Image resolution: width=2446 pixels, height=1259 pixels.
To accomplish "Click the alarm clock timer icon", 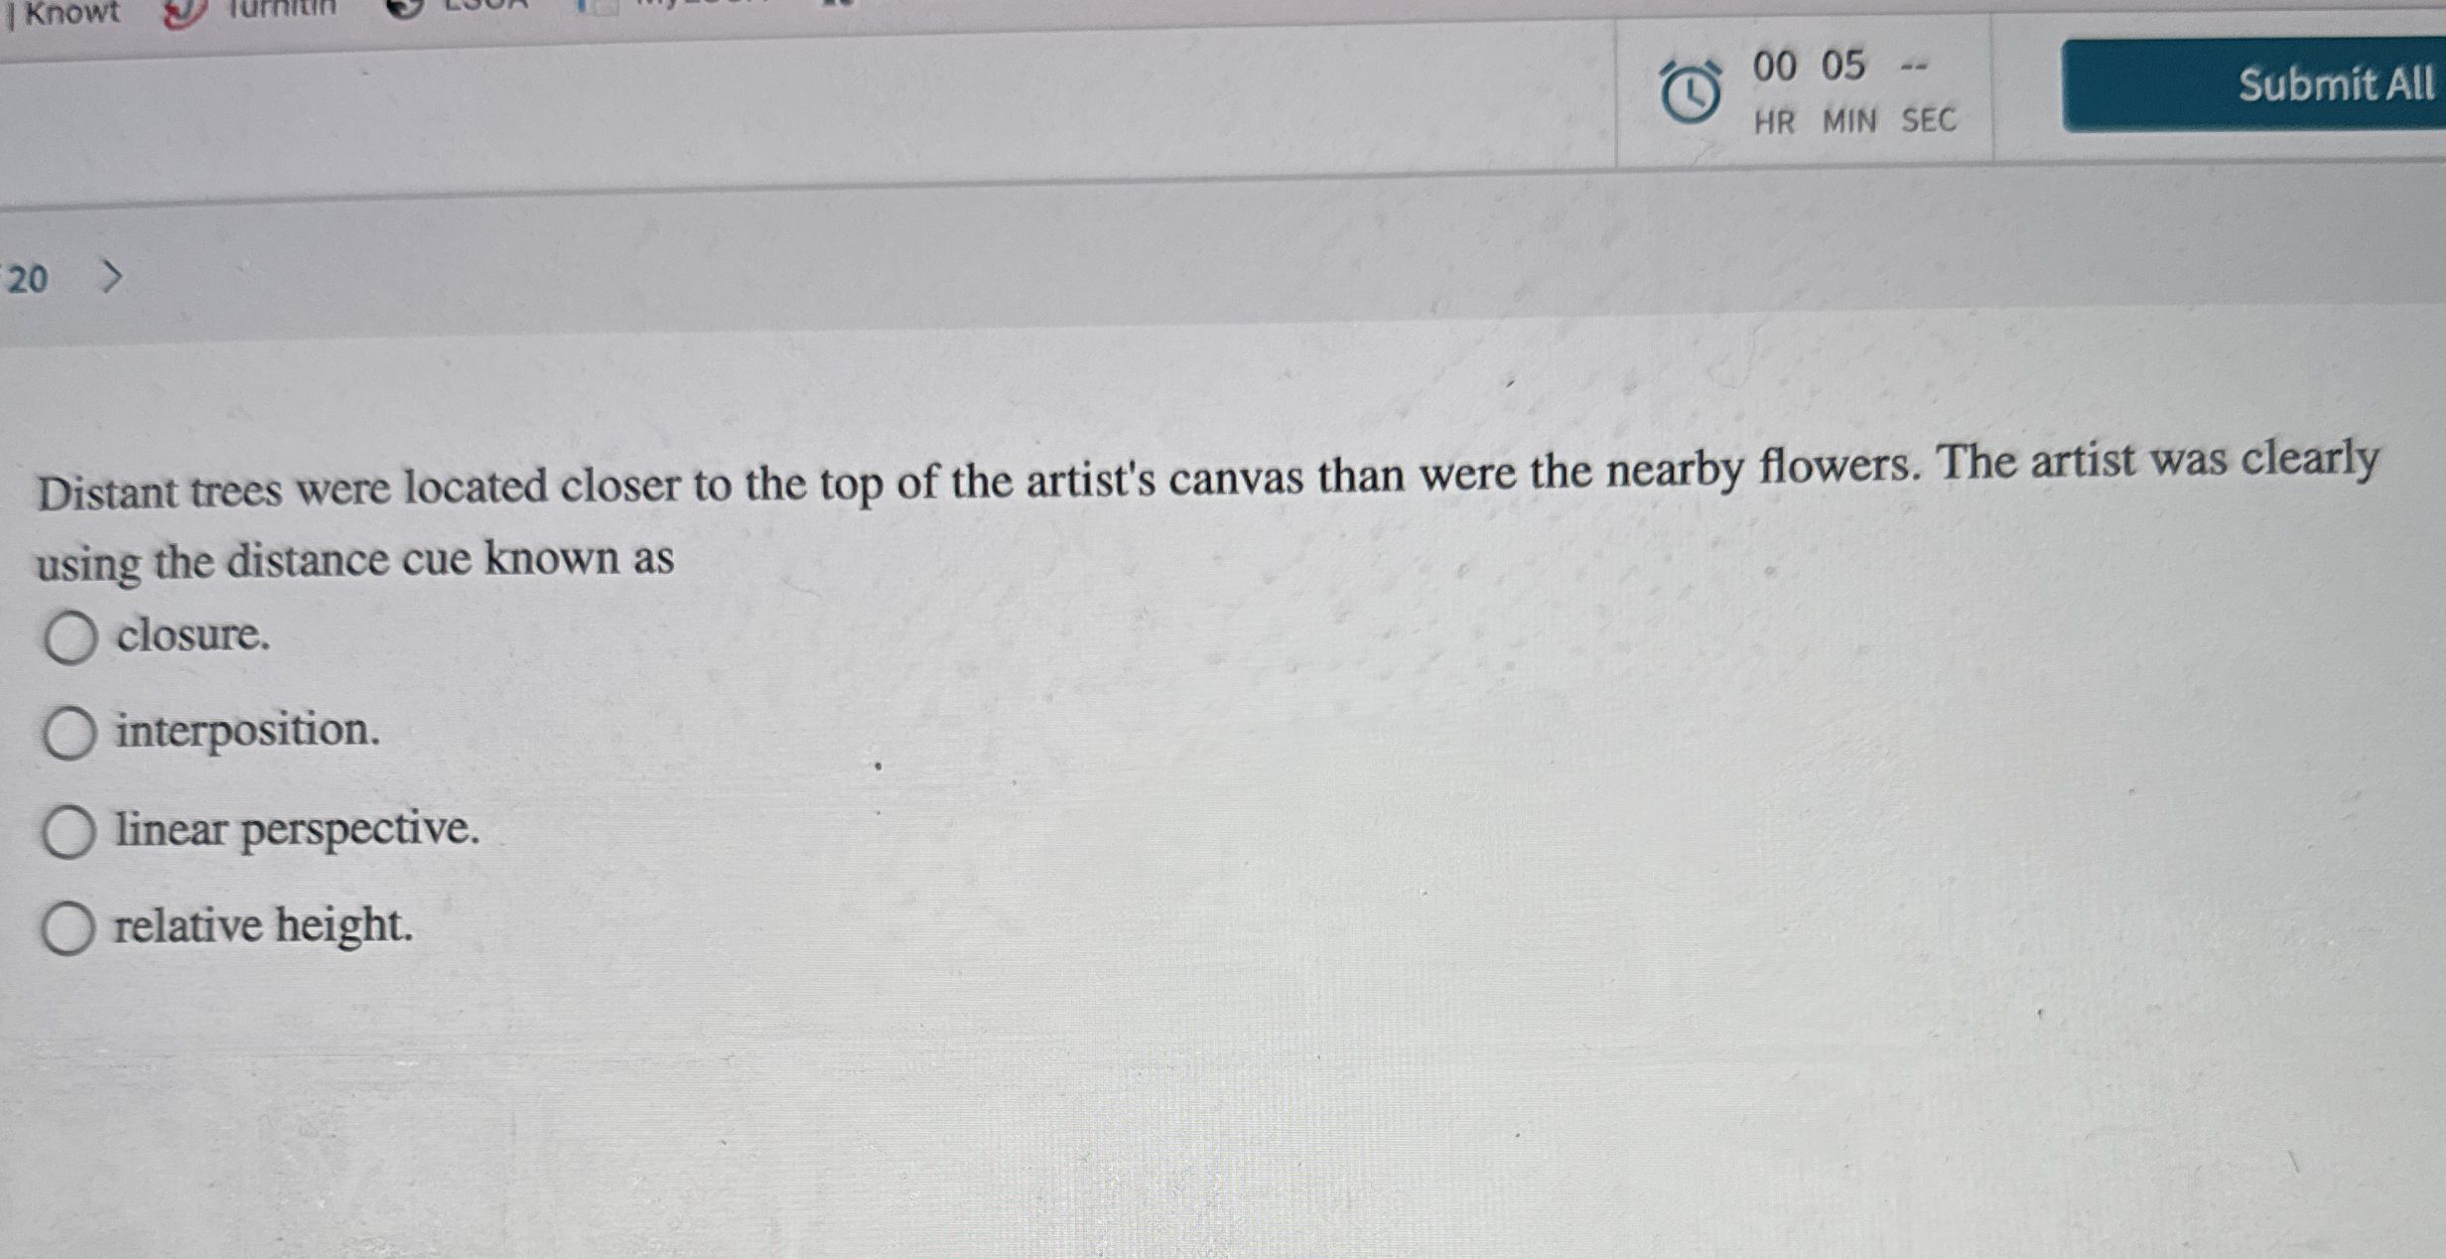I will tap(1690, 93).
